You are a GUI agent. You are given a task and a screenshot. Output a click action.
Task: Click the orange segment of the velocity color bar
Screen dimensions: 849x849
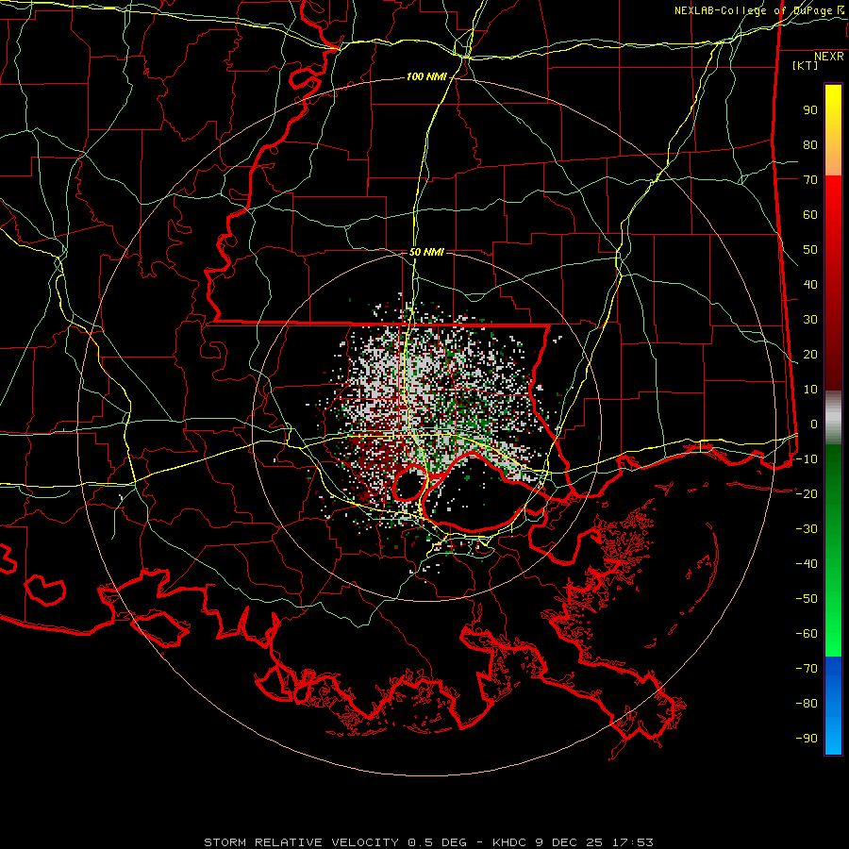[833, 159]
